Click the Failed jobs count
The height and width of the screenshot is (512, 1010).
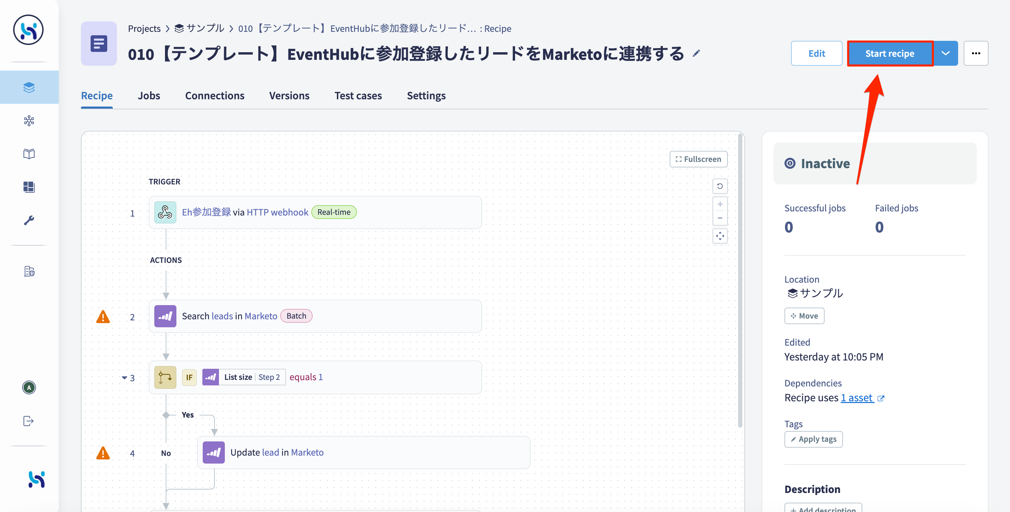click(880, 227)
